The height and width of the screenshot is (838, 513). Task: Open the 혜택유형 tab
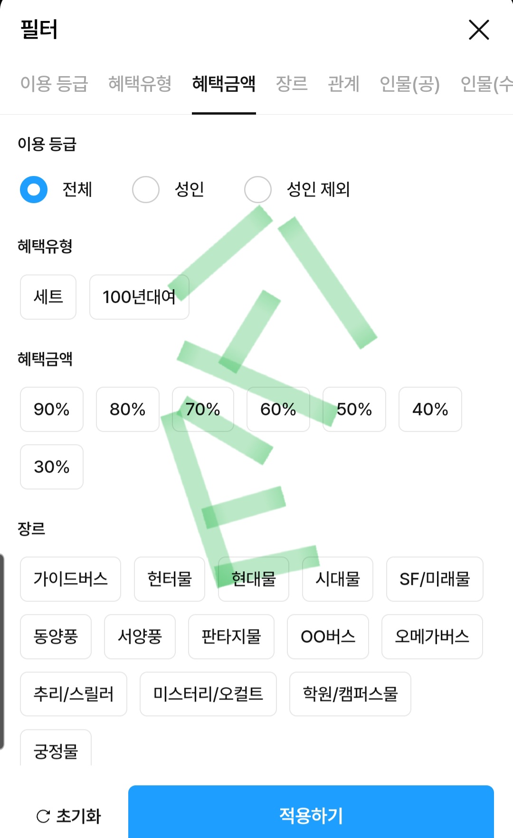click(x=140, y=84)
